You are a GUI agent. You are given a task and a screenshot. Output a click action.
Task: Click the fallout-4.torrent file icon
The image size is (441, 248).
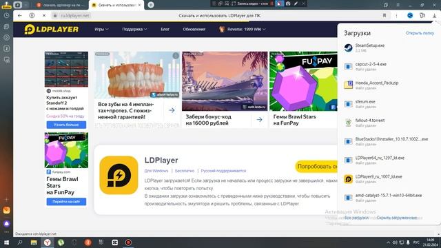coord(348,123)
